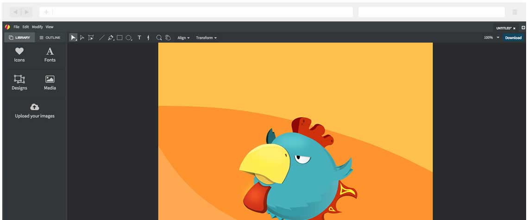Pick the Line tool

pyautogui.click(x=101, y=38)
